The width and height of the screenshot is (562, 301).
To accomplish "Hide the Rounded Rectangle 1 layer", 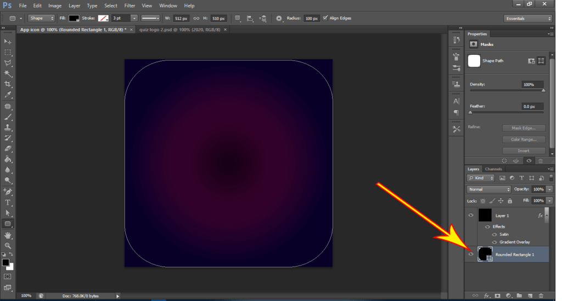I will point(471,254).
